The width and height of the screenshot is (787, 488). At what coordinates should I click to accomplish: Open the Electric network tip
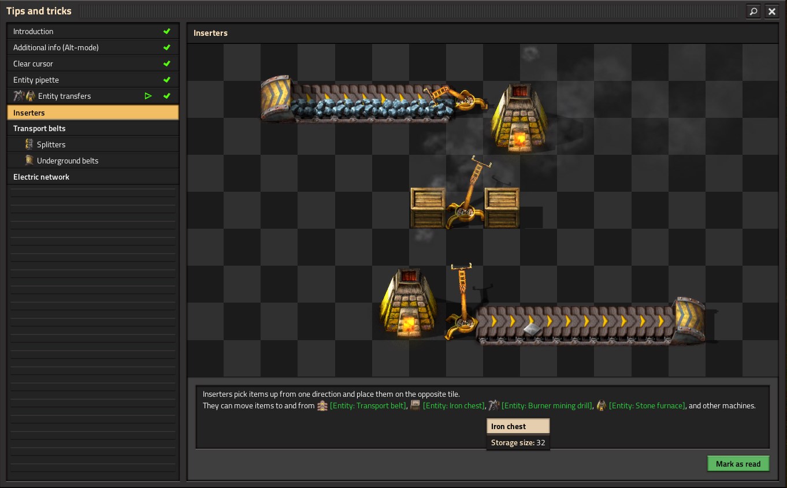[x=92, y=177]
